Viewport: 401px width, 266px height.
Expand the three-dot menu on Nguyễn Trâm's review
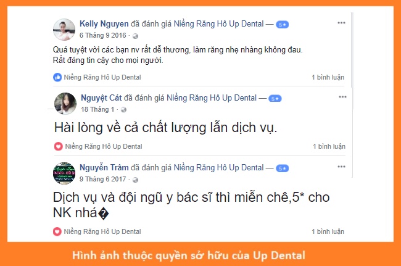coord(341,167)
